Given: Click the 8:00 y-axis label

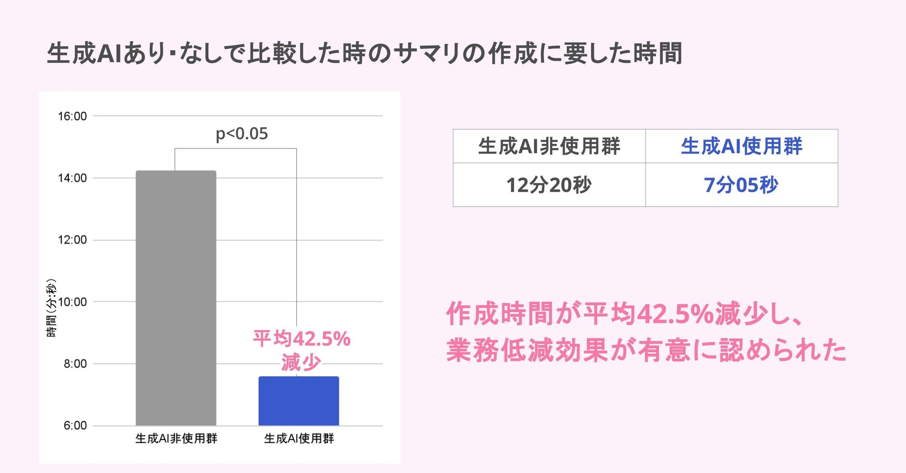Looking at the screenshot, I should pyautogui.click(x=75, y=364).
